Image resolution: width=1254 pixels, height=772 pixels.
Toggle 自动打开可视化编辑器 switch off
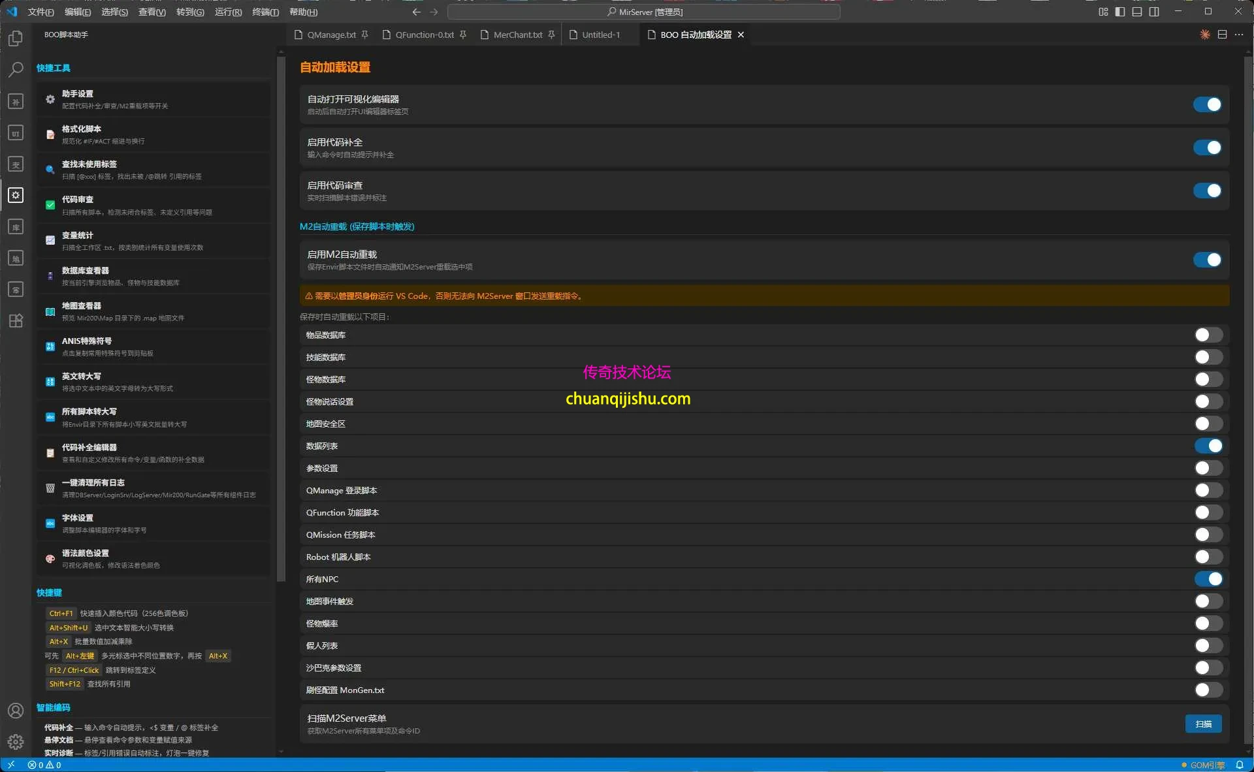[1207, 104]
